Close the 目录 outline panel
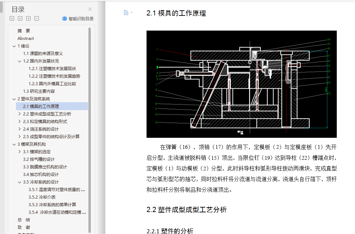Viewport: 355px width, 234px height. click(90, 9)
